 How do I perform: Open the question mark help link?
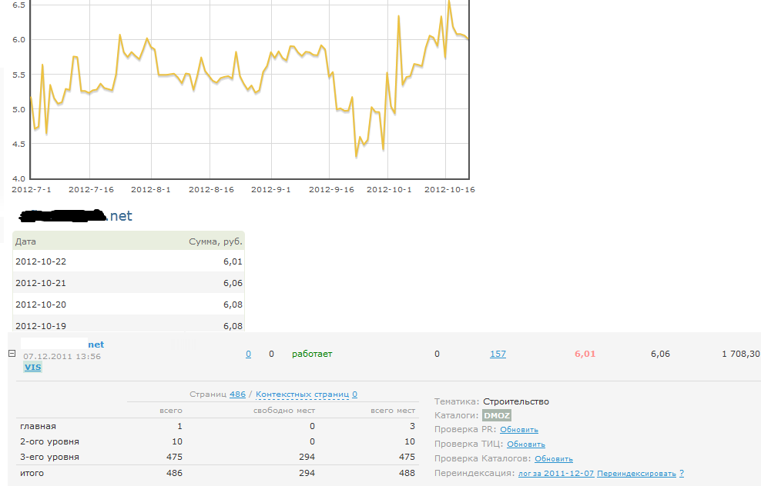click(x=682, y=474)
